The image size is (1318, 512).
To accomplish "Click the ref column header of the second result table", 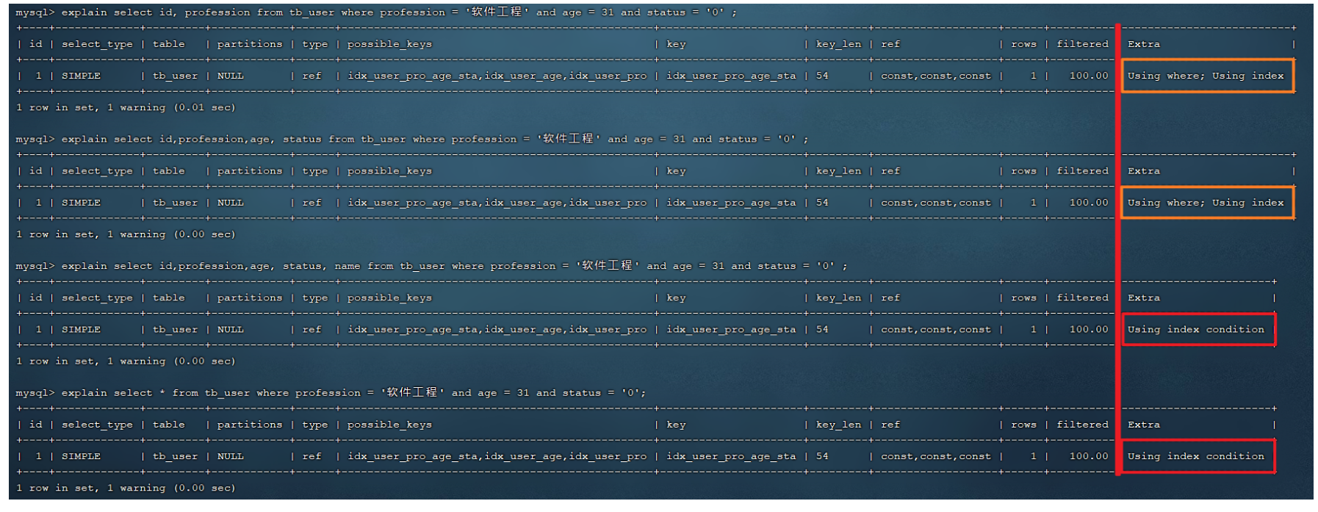I will (890, 171).
